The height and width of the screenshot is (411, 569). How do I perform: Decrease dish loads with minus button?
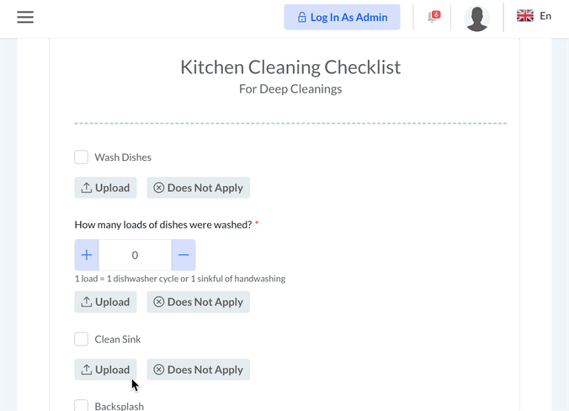coord(183,255)
